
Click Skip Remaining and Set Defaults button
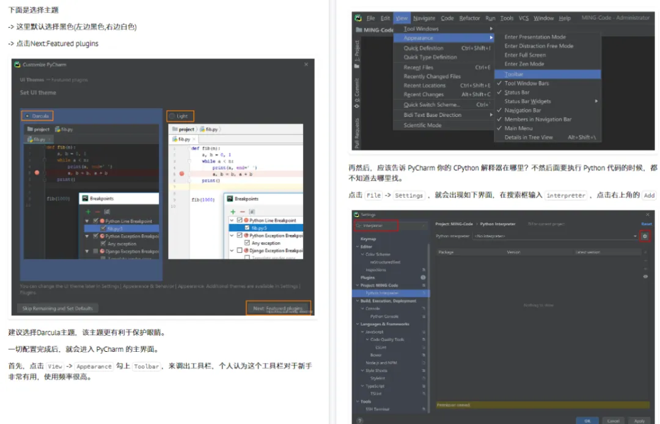click(x=57, y=308)
